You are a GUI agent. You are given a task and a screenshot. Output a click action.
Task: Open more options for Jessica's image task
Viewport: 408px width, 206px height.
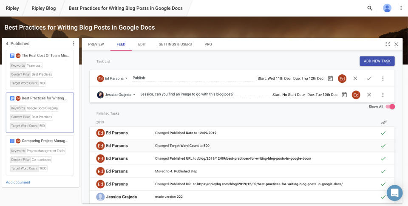point(383,95)
